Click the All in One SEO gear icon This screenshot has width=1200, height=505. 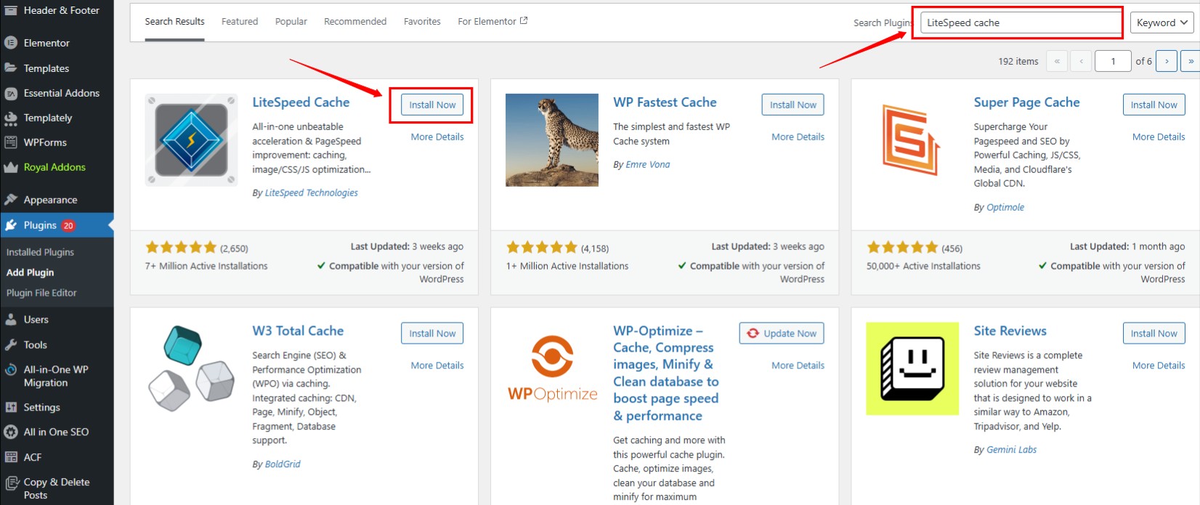pos(11,432)
